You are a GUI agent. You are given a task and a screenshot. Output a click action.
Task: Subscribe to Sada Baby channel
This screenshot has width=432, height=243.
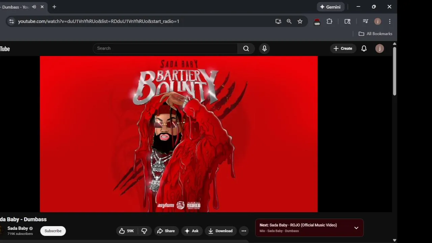click(53, 231)
